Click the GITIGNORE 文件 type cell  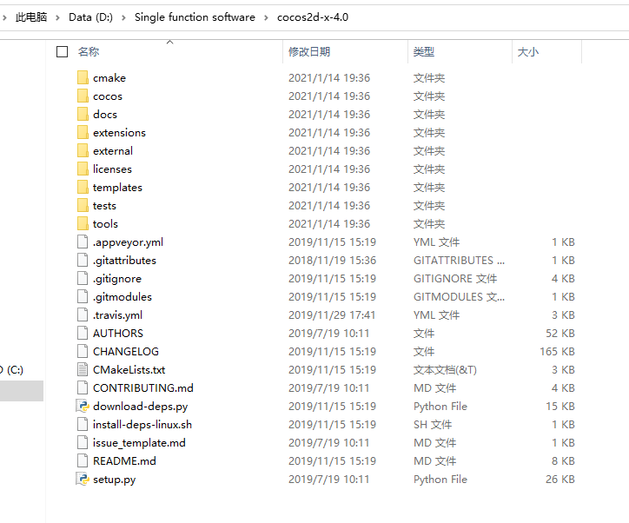pyautogui.click(x=455, y=279)
